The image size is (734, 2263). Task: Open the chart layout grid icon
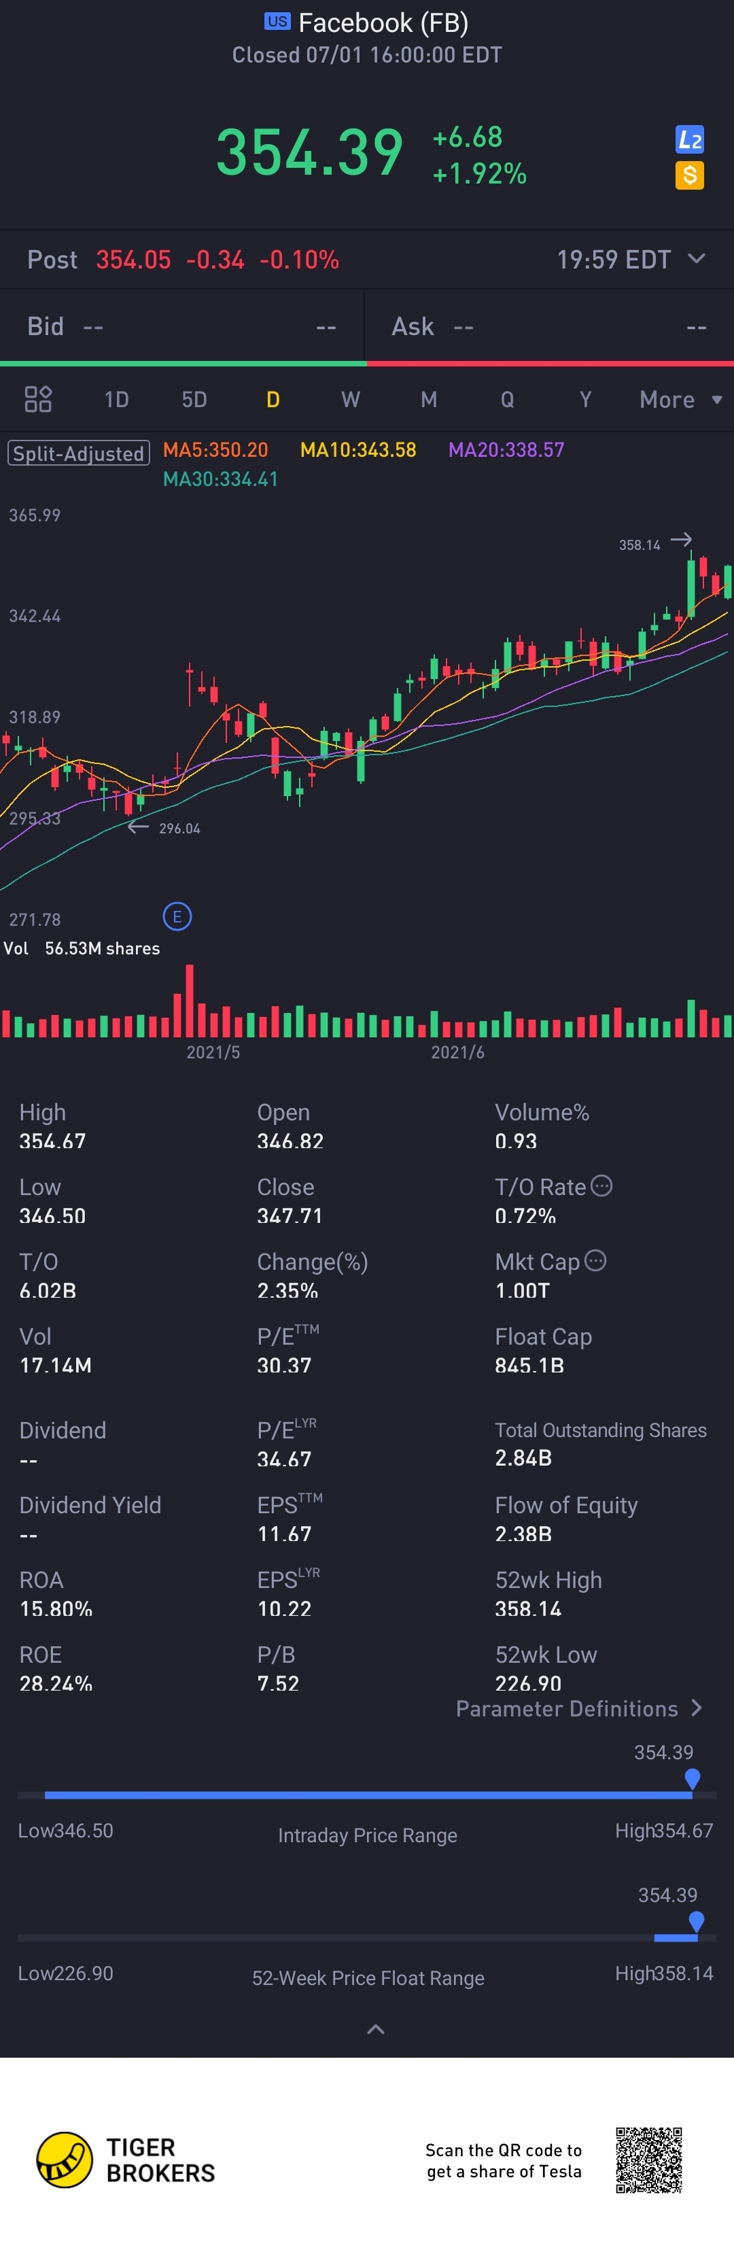click(38, 399)
